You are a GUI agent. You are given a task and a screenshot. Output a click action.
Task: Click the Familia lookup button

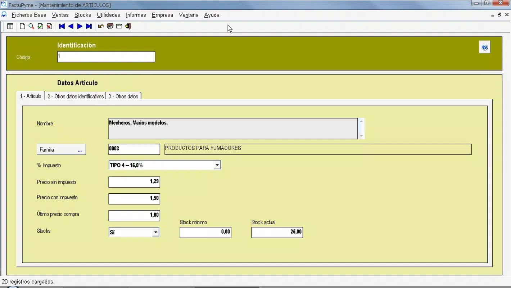point(61,150)
